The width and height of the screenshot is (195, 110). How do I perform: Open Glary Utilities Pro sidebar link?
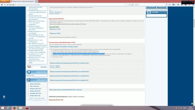pos(37,44)
